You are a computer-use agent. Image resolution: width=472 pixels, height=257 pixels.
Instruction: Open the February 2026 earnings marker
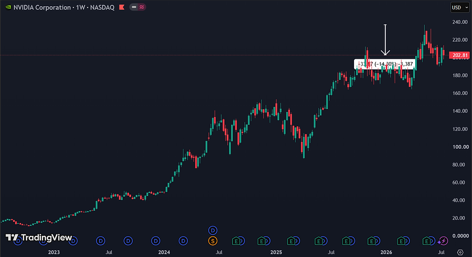[401, 241]
